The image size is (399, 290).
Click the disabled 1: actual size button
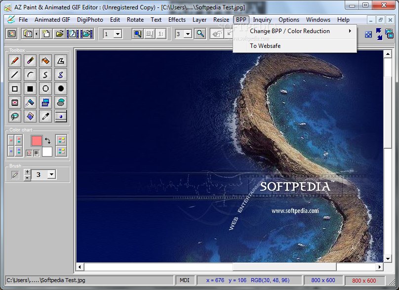[x=161, y=34]
